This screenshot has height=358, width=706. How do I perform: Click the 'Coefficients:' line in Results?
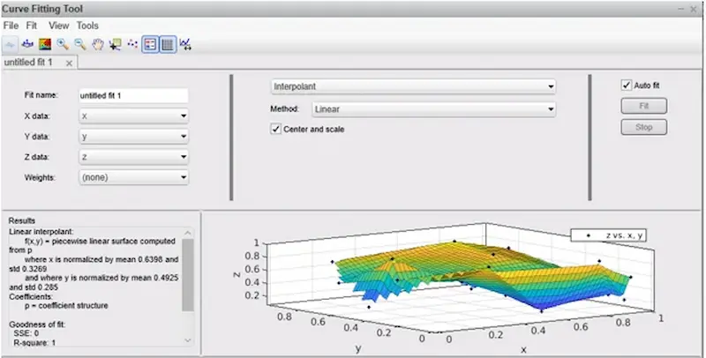click(x=31, y=297)
